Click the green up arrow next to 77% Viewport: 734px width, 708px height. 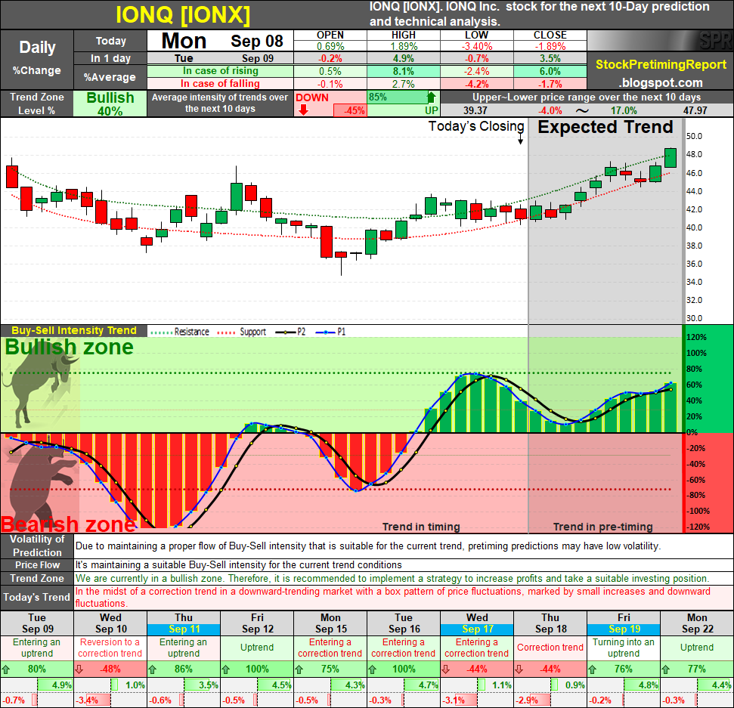[x=666, y=669]
